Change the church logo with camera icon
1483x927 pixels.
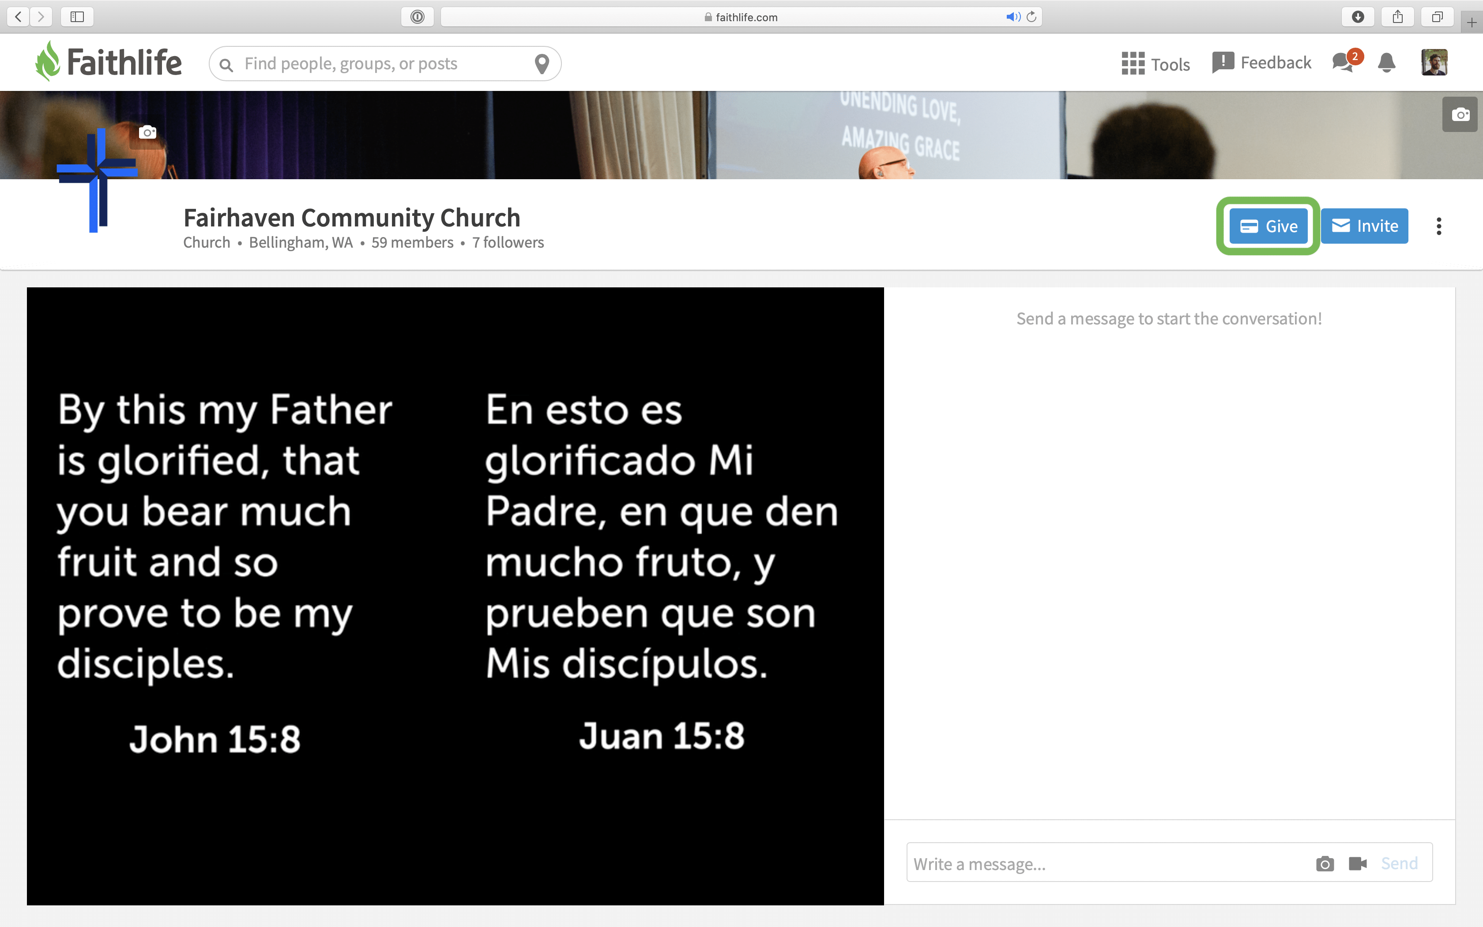[148, 132]
